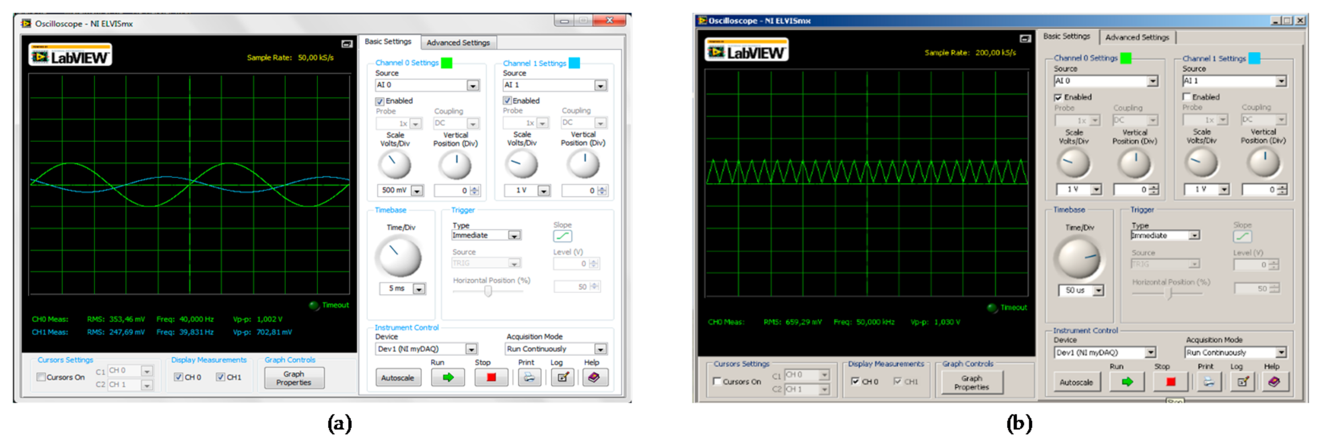Open the Print function via the printer icon
The width and height of the screenshot is (1321, 444).
coord(530,377)
